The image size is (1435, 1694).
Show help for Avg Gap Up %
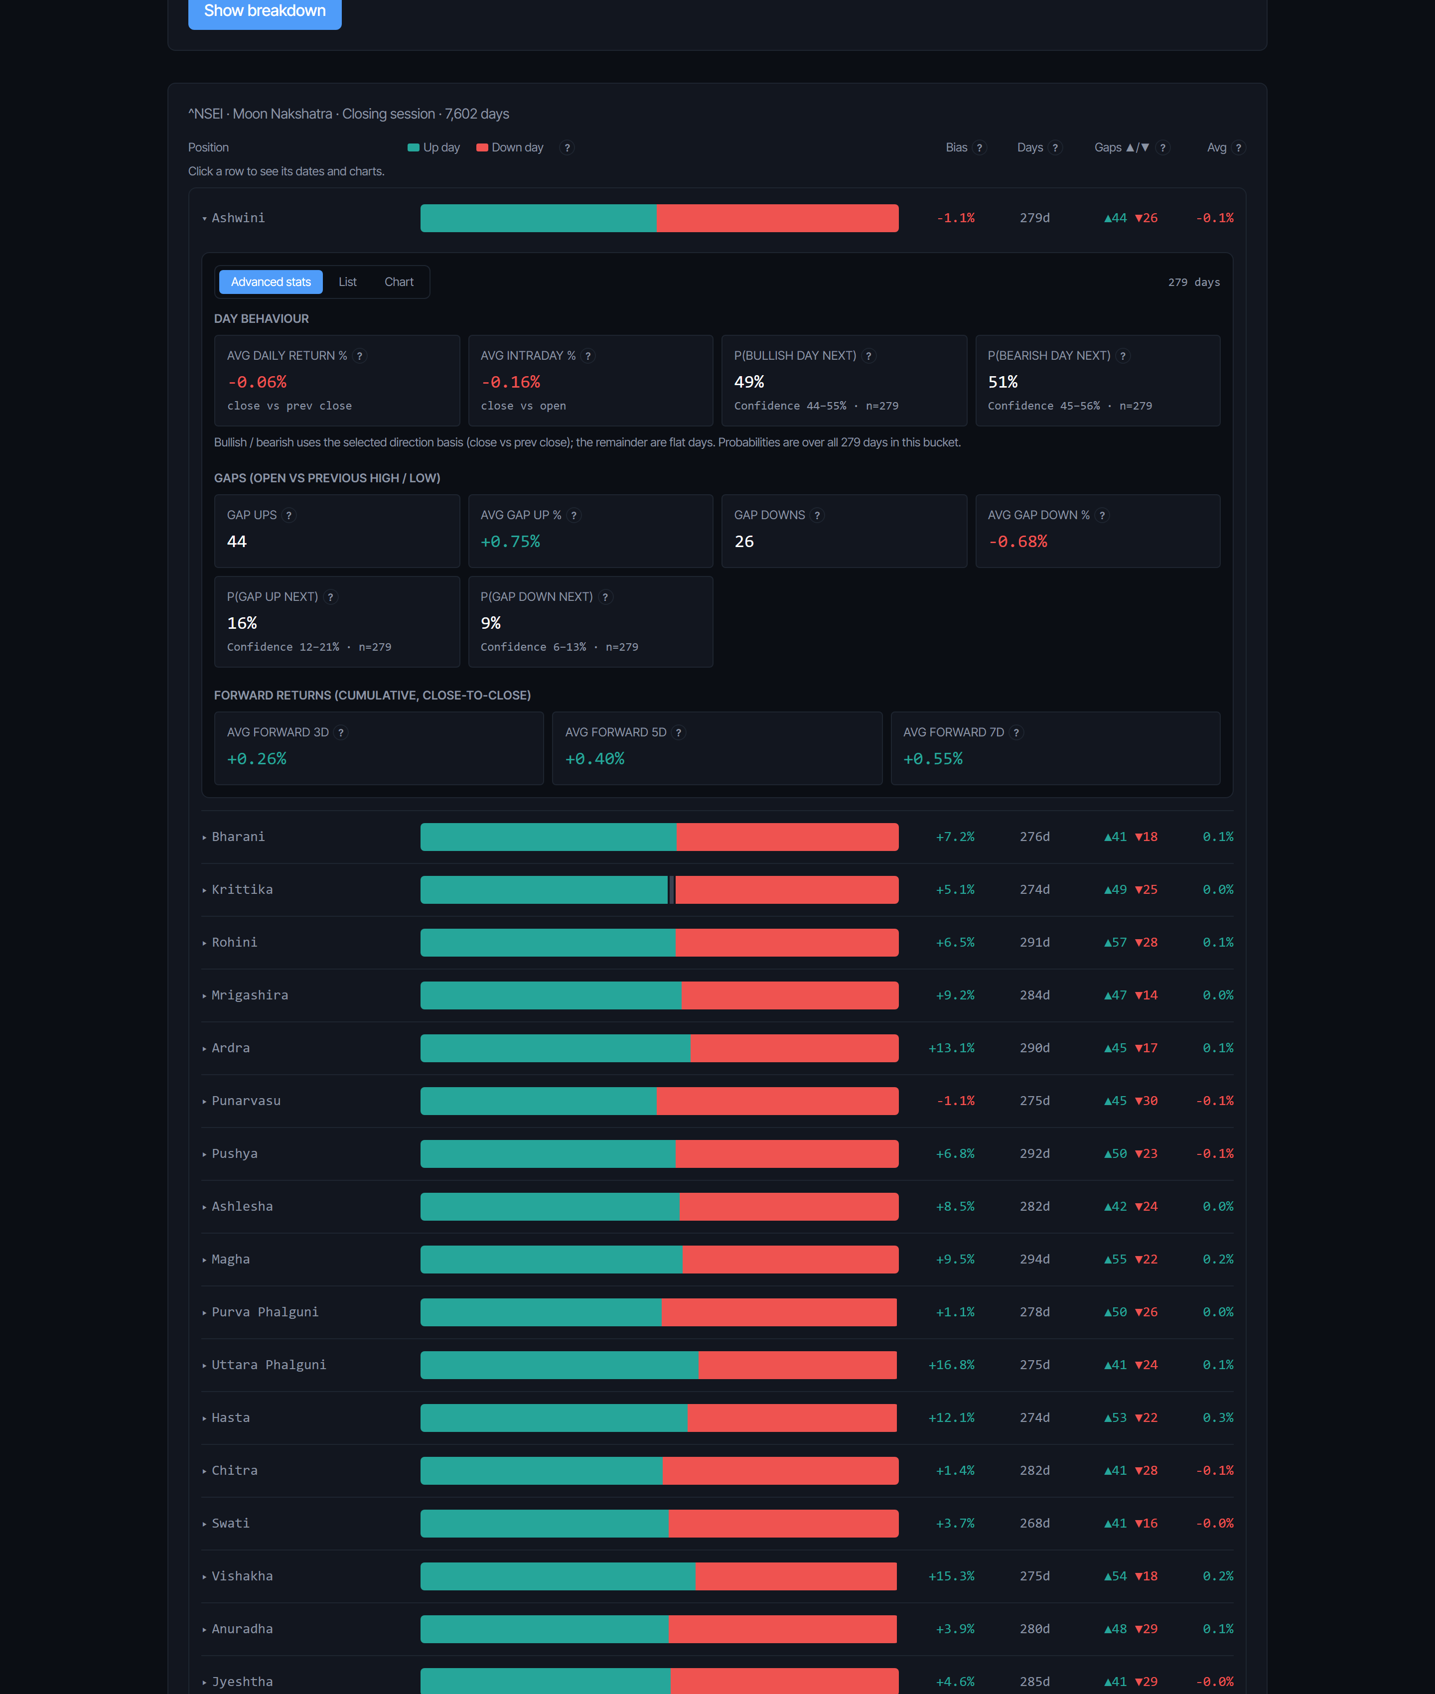click(x=574, y=516)
